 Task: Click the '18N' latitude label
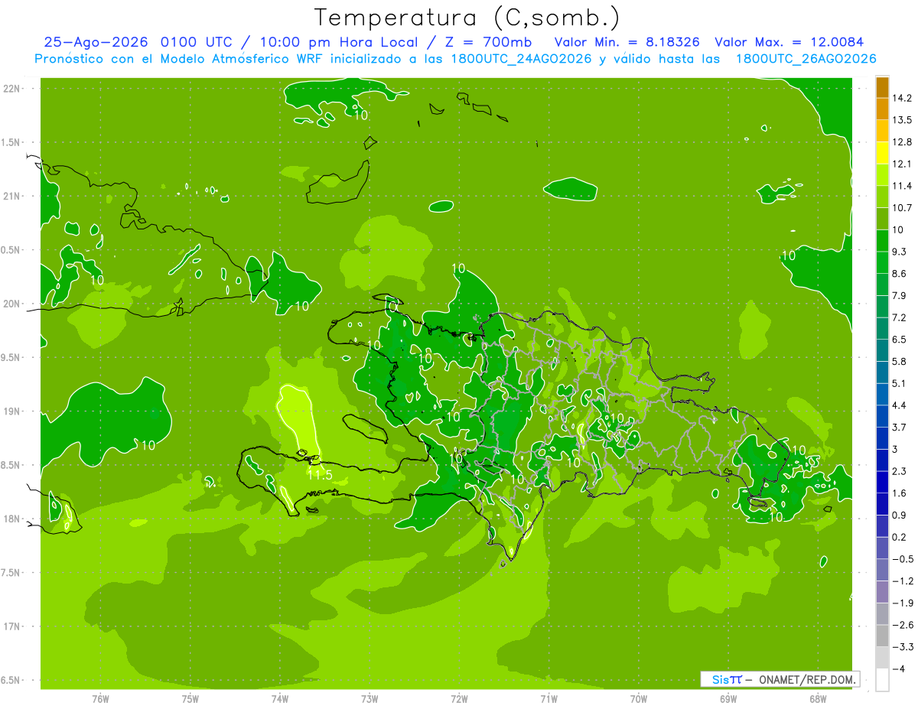coord(13,519)
